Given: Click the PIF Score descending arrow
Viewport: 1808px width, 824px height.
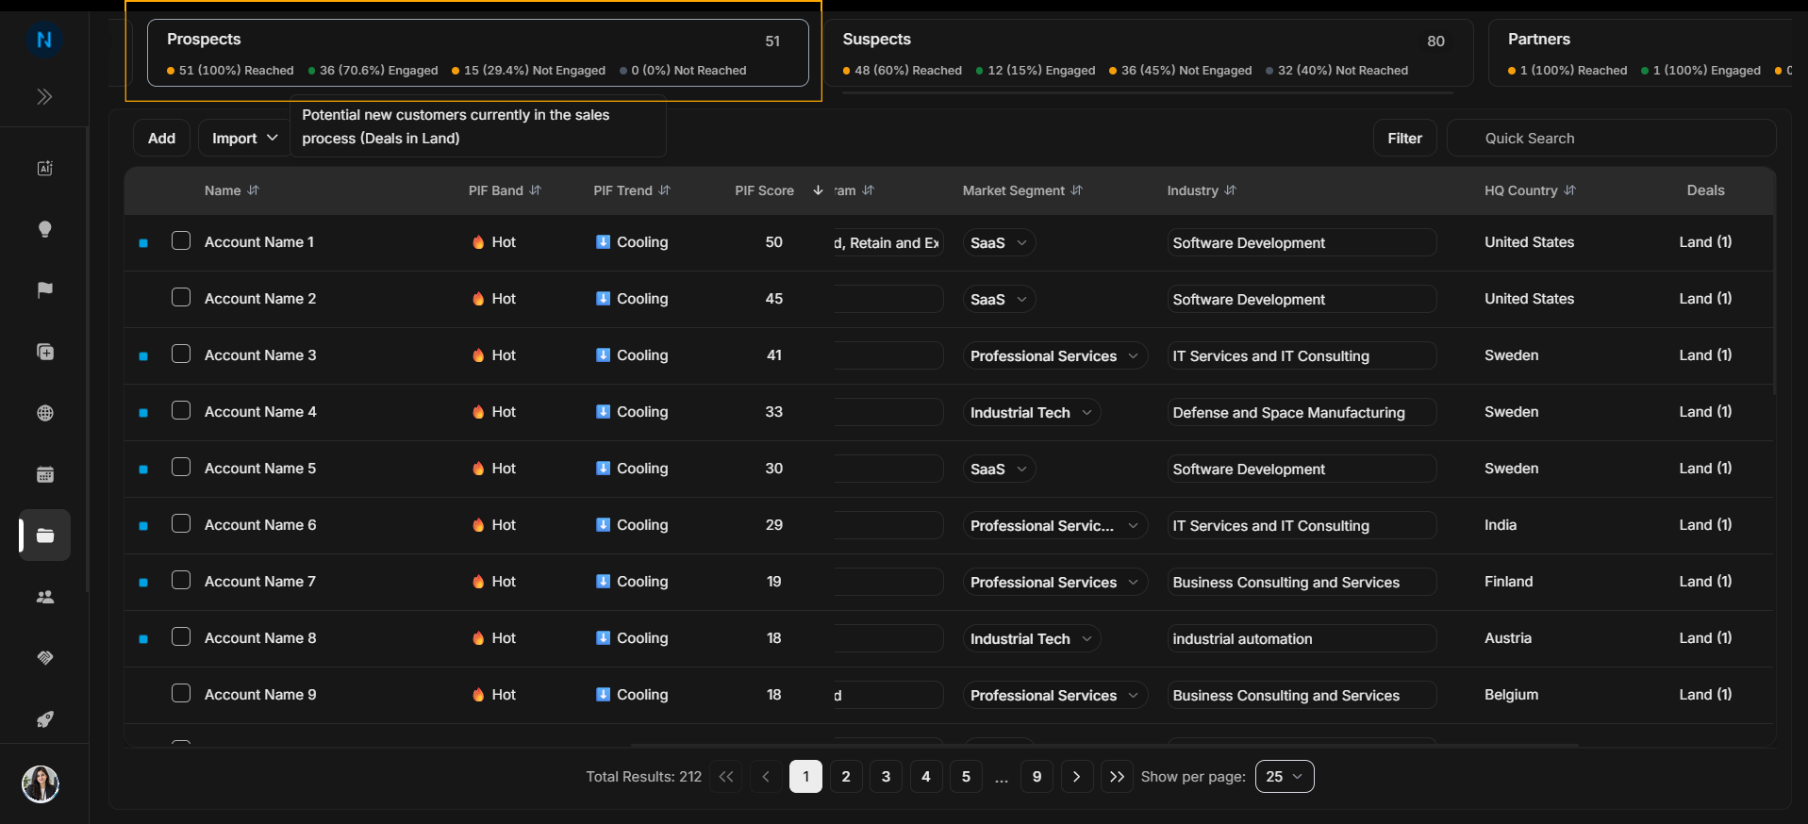Looking at the screenshot, I should coord(818,190).
